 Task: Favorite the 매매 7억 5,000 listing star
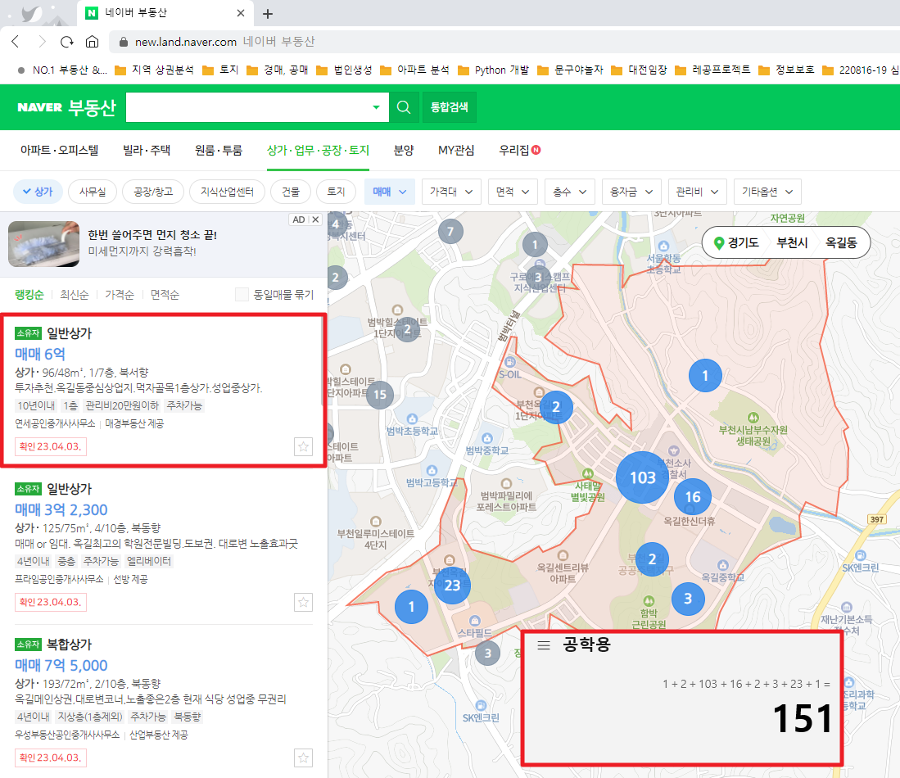(x=303, y=758)
